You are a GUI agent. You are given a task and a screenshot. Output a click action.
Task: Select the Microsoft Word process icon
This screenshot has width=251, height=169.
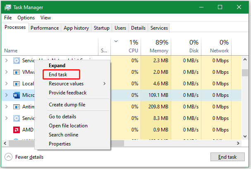16,95
